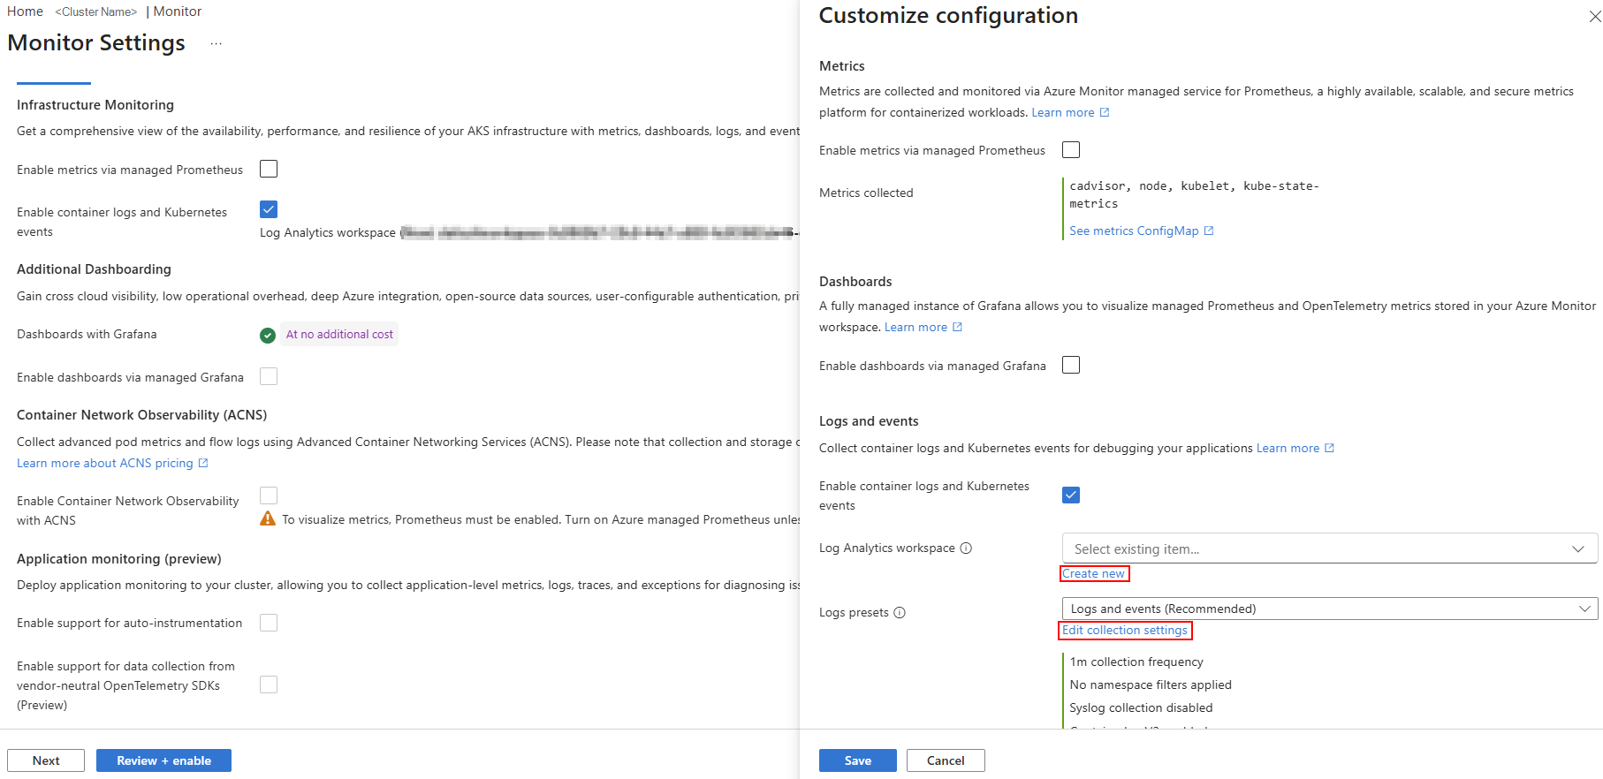Image resolution: width=1603 pixels, height=779 pixels.
Task: Enable metrics via managed Prometheus in Monitor Settings
Action: tap(269, 169)
